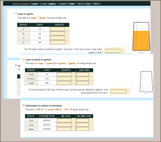Click the circle after Medium quarts field

click(x=73, y=79)
